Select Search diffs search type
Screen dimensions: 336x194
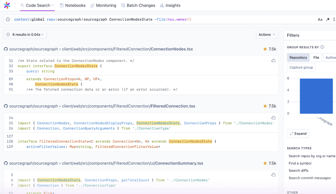(299, 171)
